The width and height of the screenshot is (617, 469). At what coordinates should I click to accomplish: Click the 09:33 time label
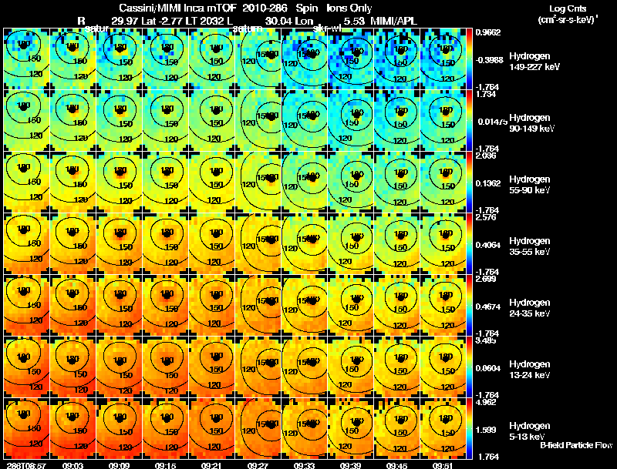304,465
